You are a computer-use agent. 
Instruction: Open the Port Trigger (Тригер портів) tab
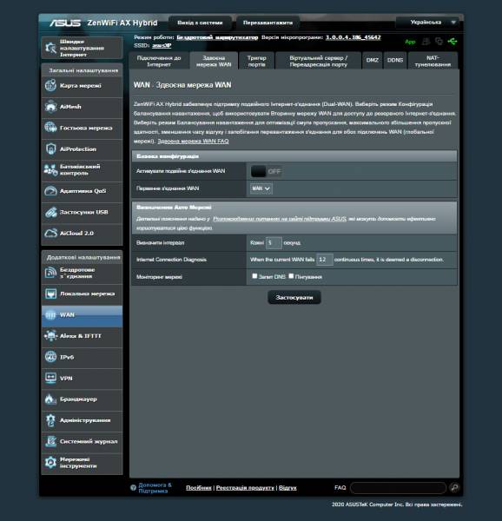(256, 61)
